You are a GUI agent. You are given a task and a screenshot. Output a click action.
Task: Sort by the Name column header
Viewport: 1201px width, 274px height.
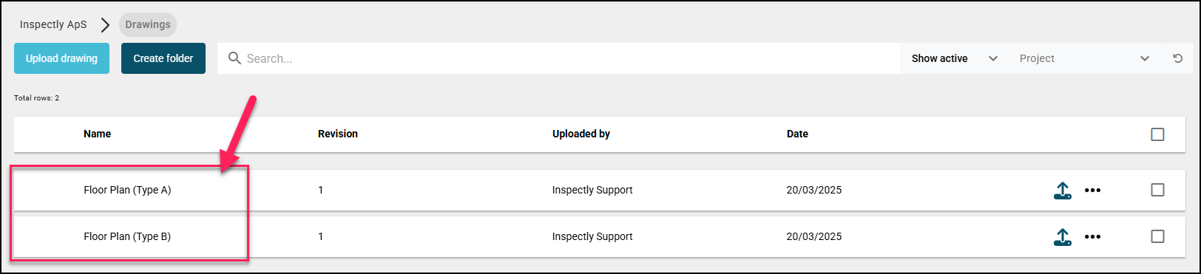[x=97, y=134]
